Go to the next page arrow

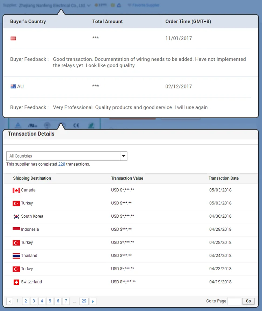click(x=93, y=301)
